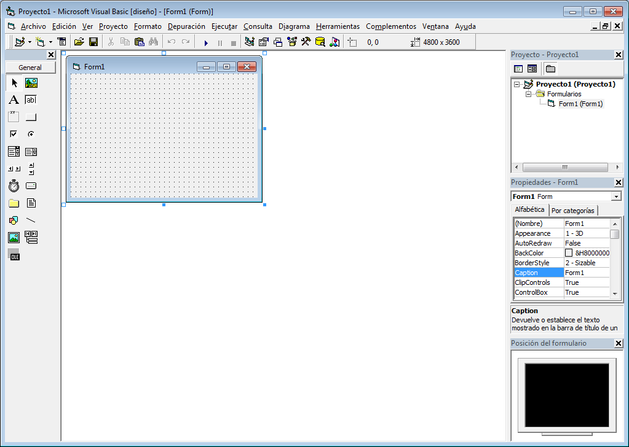Click the Break (pause) toolbar button
629x447 pixels.
220,42
